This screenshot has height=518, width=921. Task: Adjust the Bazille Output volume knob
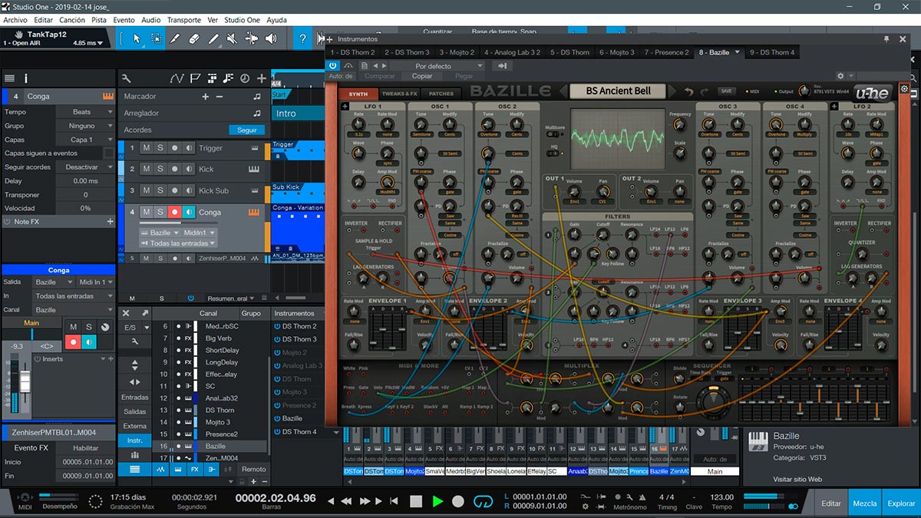pos(804,91)
